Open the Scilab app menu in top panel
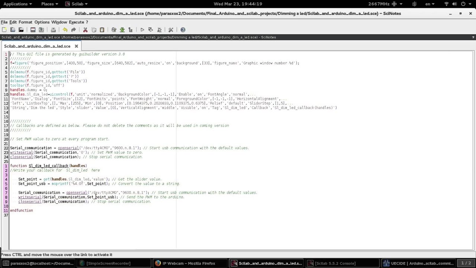 (77, 4)
